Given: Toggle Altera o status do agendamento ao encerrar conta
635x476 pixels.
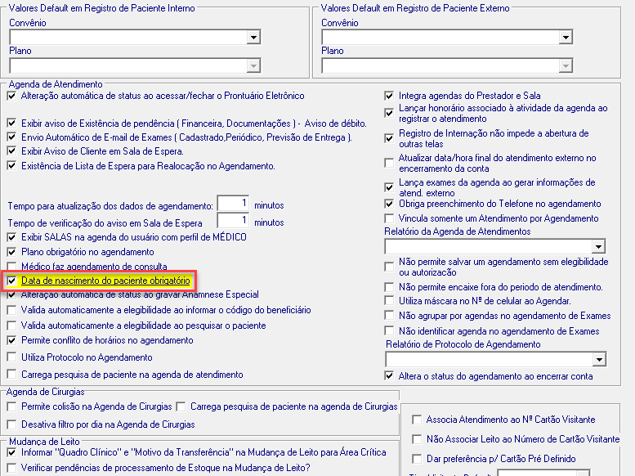Looking at the screenshot, I should coord(389,376).
